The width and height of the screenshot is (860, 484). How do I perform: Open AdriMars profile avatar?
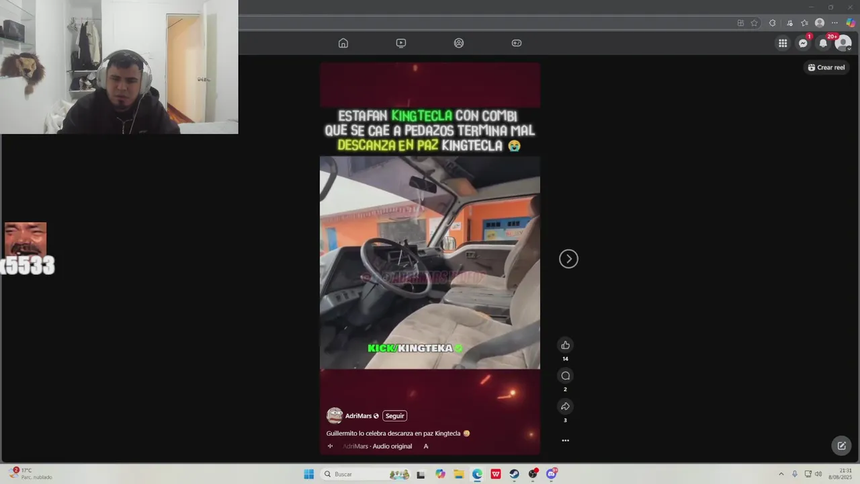coord(334,415)
